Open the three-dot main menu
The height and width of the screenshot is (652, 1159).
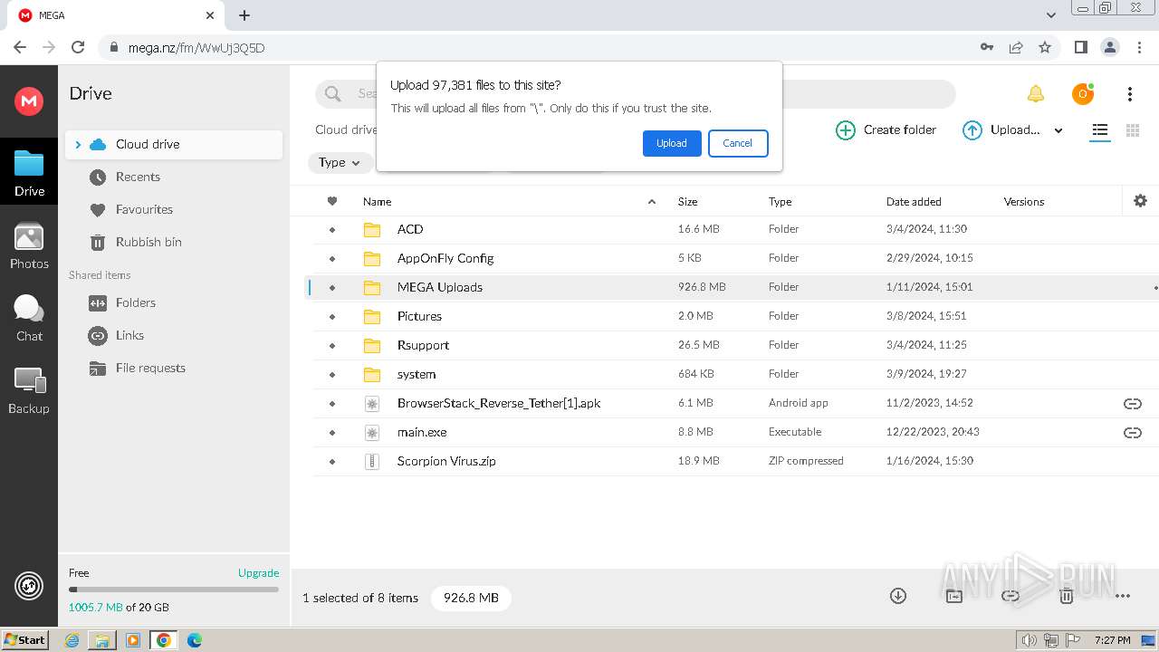pyautogui.click(x=1130, y=94)
